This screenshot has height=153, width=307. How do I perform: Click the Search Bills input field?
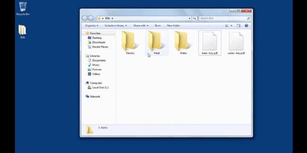click(223, 18)
